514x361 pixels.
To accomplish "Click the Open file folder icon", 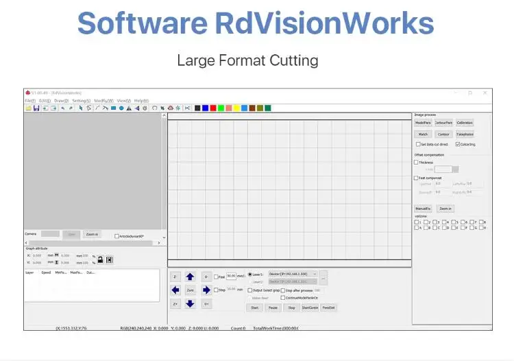I will point(29,108).
